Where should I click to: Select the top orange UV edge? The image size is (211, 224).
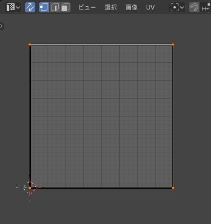coord(101,45)
